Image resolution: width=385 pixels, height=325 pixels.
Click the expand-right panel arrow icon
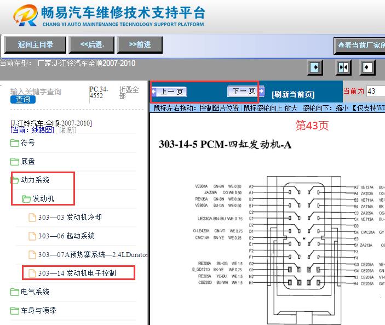click(x=315, y=67)
